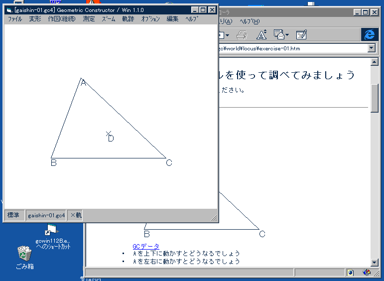Open the dropdown arrow next to Mail icon
384x281 pixels.
pos(287,35)
